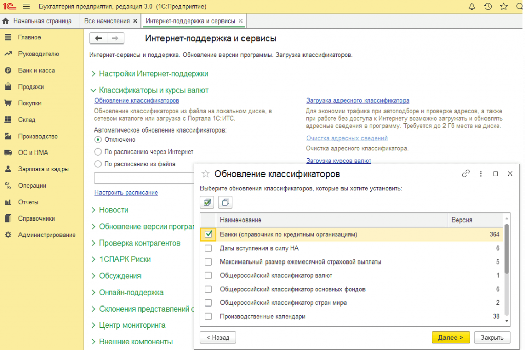Open the history clock icon
Image resolution: width=525 pixels, height=350 pixels.
click(488, 6)
